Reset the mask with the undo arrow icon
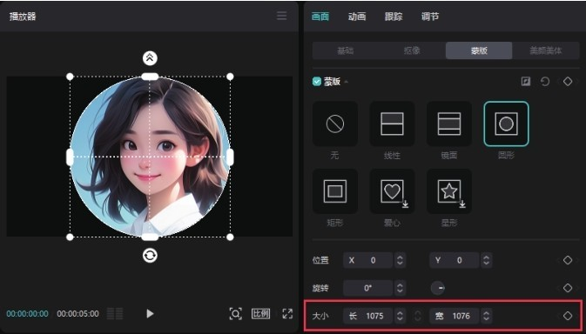This screenshot has height=334, width=586. (545, 82)
